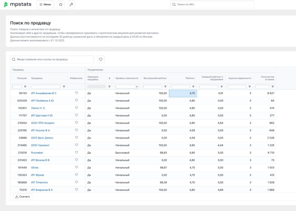The image size is (296, 211).
Task: Click the Внутренний рейтинг column header
Action: [155, 78]
